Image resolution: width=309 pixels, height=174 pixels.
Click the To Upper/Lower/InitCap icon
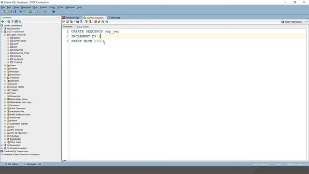click(x=107, y=21)
